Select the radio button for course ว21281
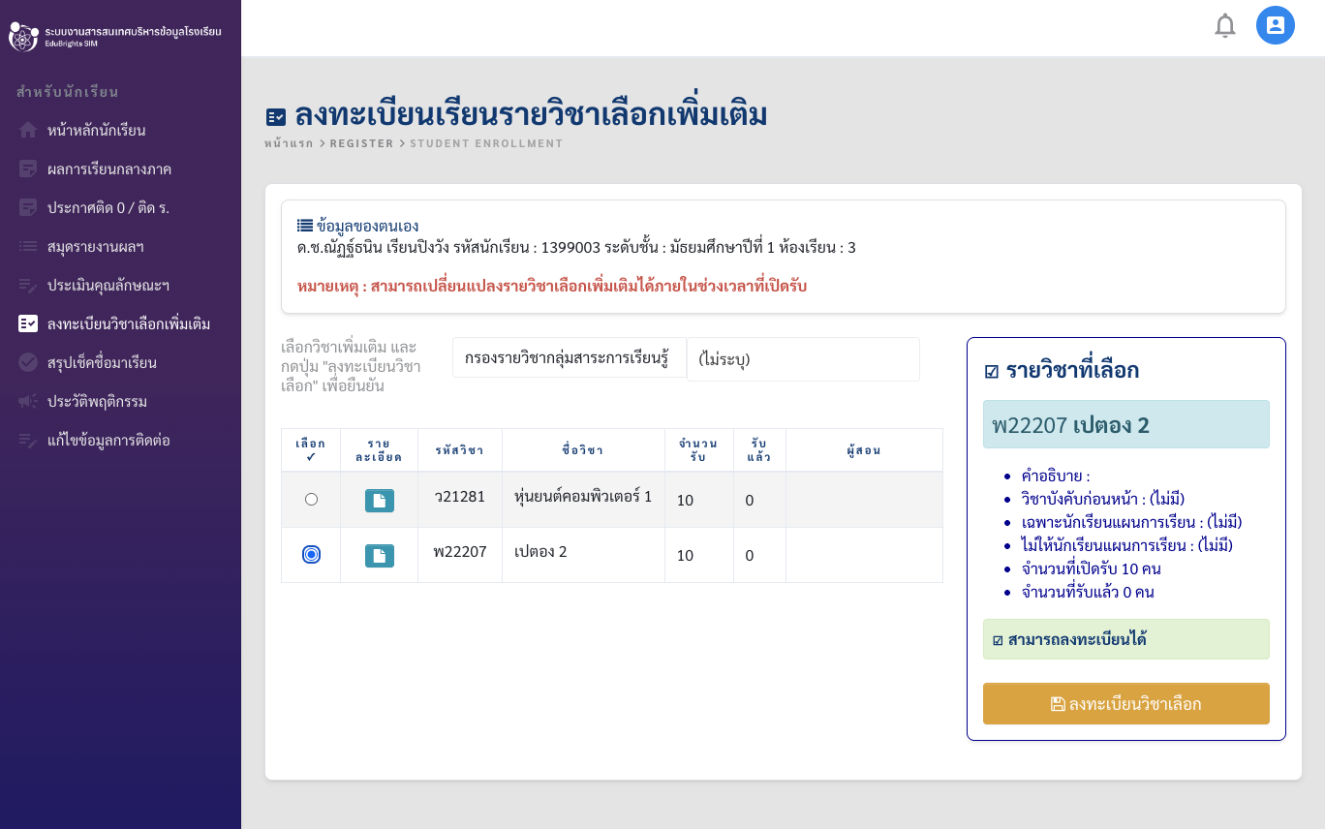 [x=311, y=500]
